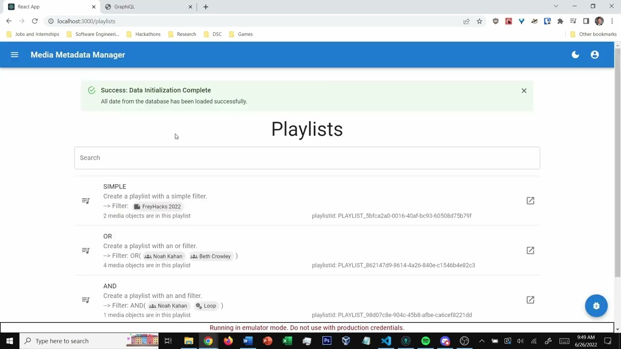
Task: Open the Chrome three-dot menu
Action: point(612,21)
